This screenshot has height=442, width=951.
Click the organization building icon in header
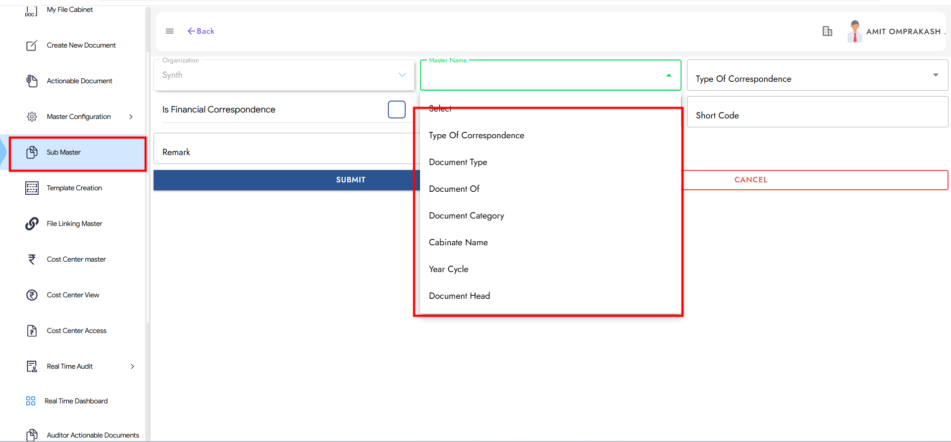click(x=827, y=31)
